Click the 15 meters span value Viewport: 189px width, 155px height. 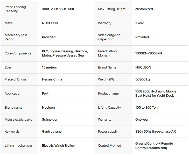(x=49, y=67)
